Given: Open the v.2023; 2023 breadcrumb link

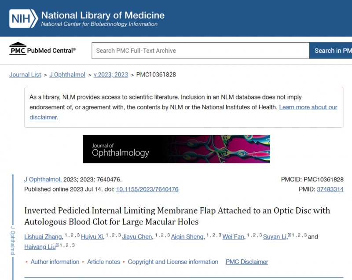Looking at the screenshot, I should tap(111, 74).
